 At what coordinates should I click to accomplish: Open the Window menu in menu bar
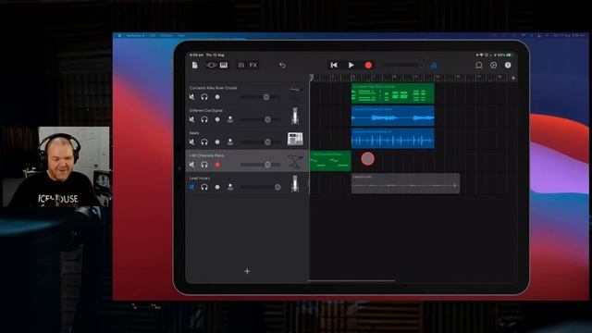tap(166, 35)
